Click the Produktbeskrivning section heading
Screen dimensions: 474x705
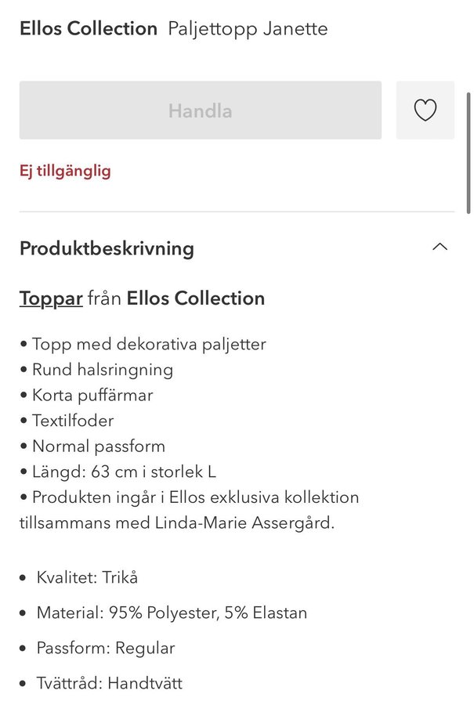pos(107,248)
